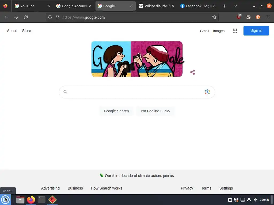Viewport: 274px width, 205px height.
Task: Click the browser forward arrow
Action: pyautogui.click(x=16, y=17)
